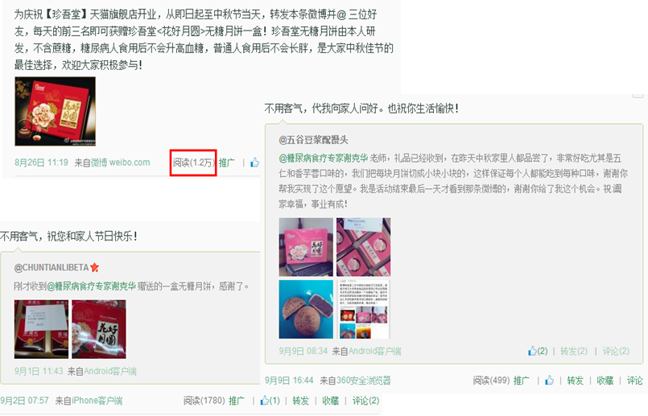Click verified star badge next to CHUNTIANLIBETA
The height and width of the screenshot is (416, 648).
tap(95, 267)
